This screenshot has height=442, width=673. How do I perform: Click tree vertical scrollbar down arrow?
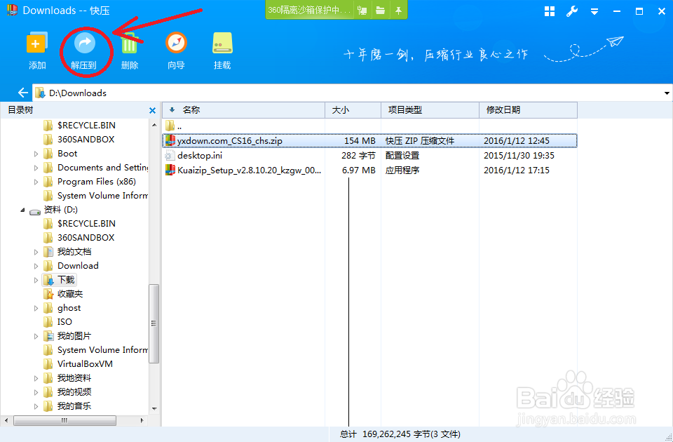[154, 408]
